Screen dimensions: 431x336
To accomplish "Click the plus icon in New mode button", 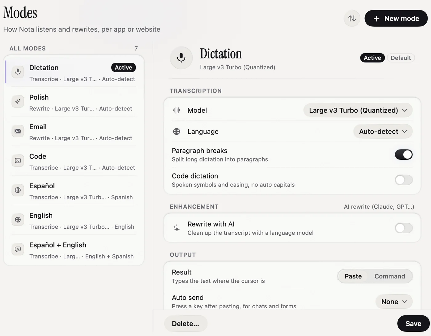I will coord(376,19).
